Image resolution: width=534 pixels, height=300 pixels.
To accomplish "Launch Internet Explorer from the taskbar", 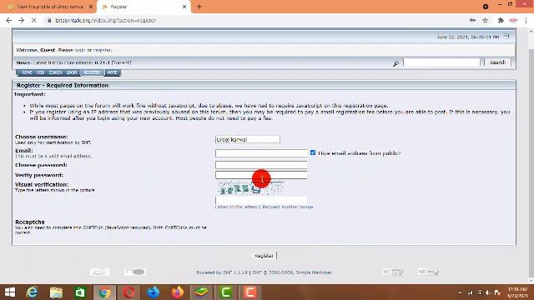I will [32, 292].
